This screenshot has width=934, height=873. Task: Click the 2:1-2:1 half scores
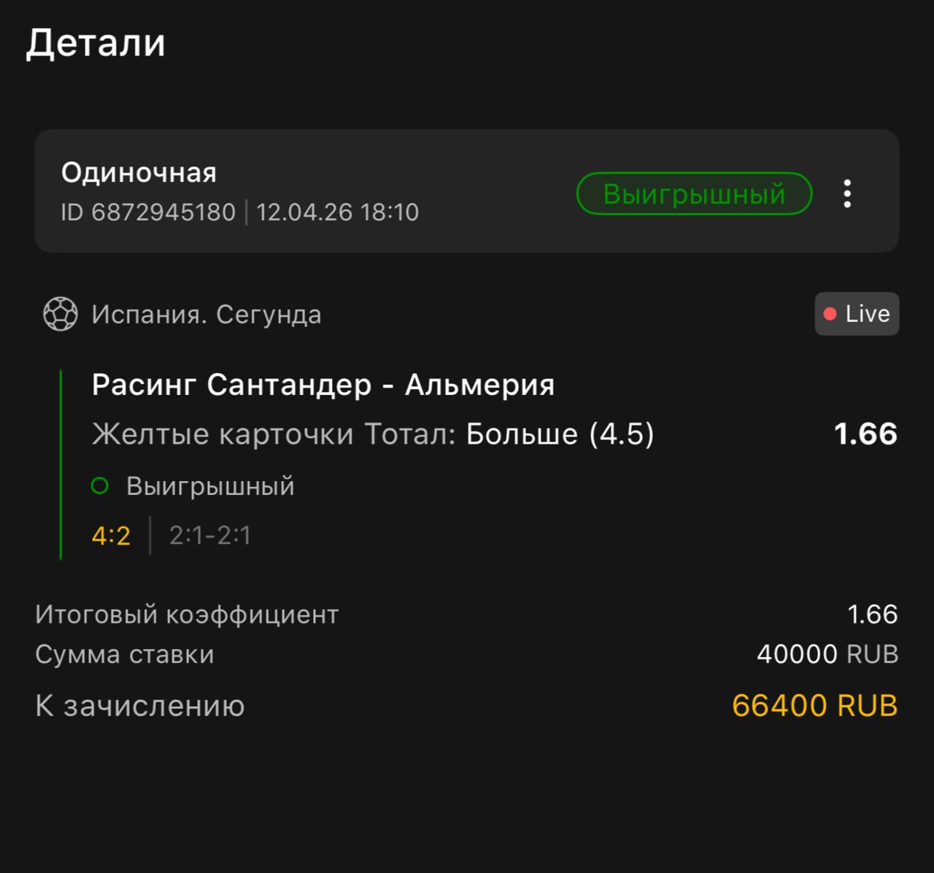210,536
